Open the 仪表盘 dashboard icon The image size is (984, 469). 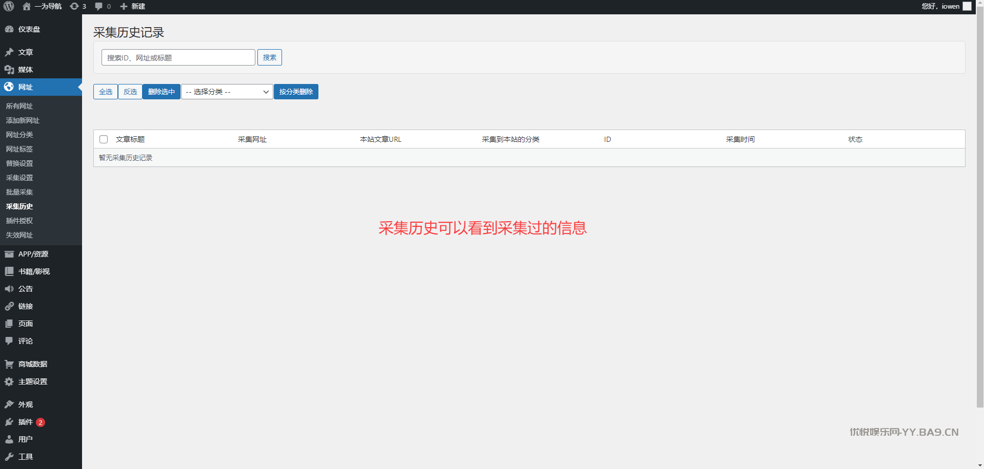pyautogui.click(x=9, y=29)
